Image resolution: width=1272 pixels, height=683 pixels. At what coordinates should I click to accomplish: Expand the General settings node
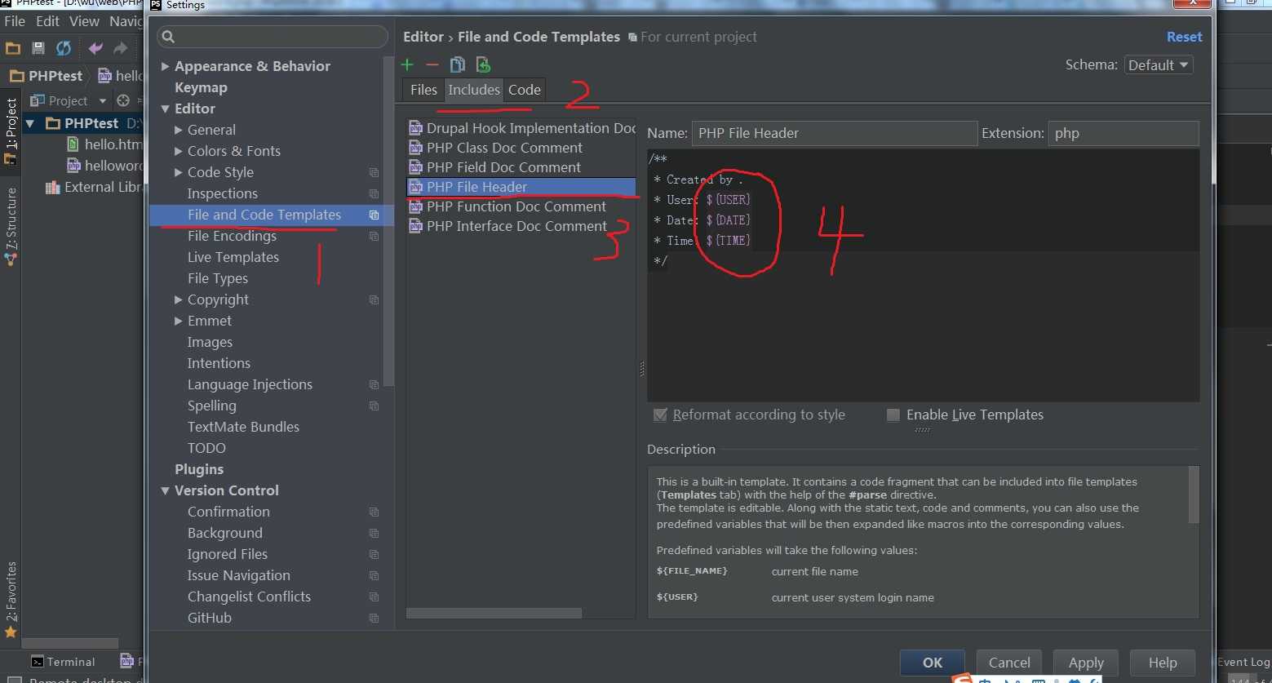pos(178,130)
